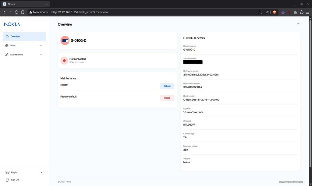312x186 pixels.
Task: Switch to the Nokia browser tab
Action: pos(24,4)
